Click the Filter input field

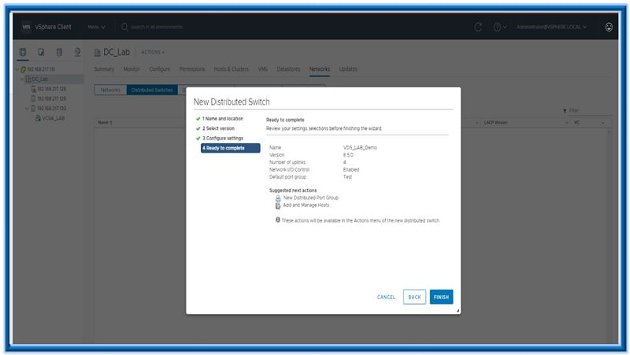point(587,112)
